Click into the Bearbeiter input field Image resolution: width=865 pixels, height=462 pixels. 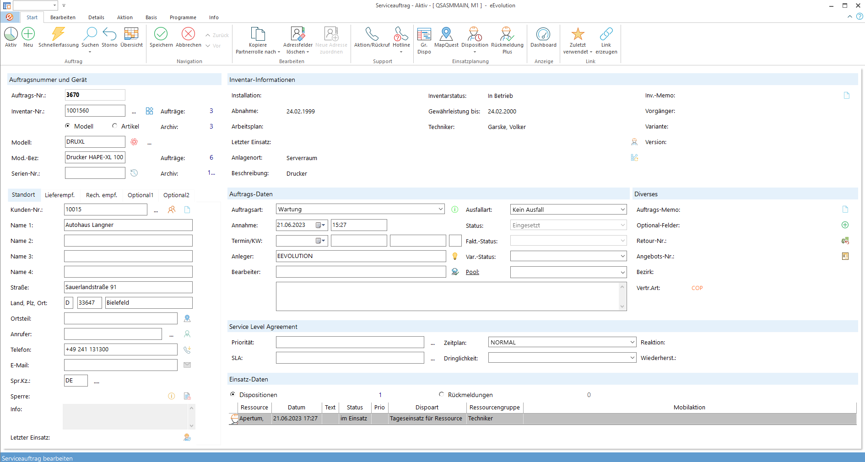pyautogui.click(x=361, y=272)
